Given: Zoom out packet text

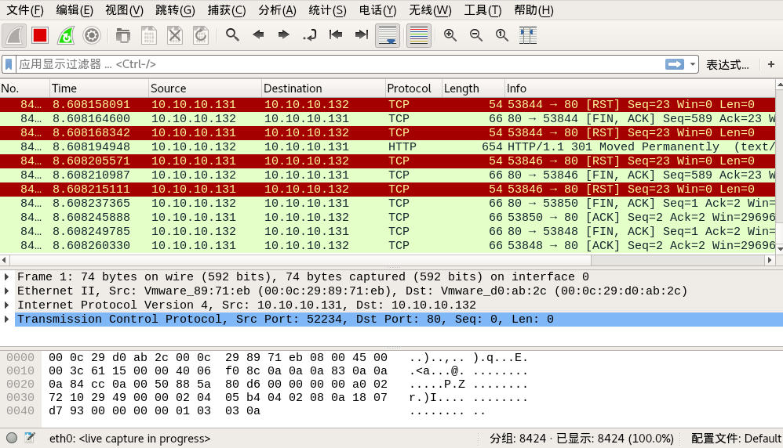Looking at the screenshot, I should coord(476,35).
